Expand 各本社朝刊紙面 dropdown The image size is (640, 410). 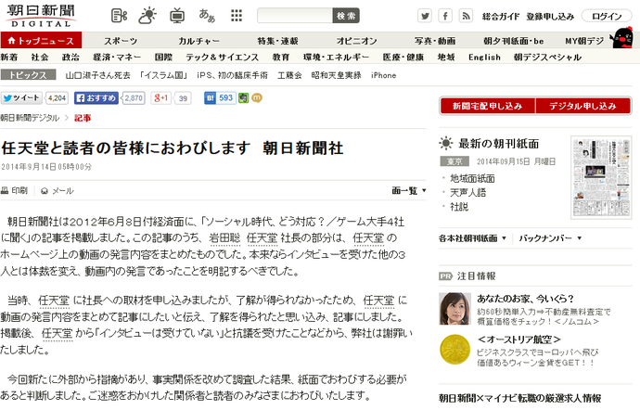click(472, 237)
